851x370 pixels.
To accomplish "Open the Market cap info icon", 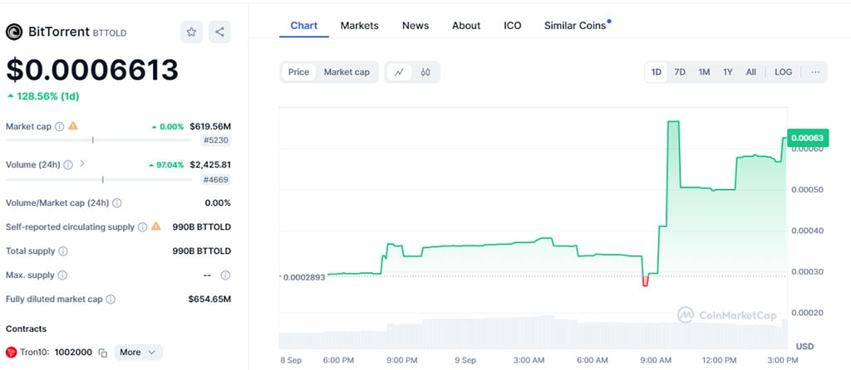I will pos(59,126).
